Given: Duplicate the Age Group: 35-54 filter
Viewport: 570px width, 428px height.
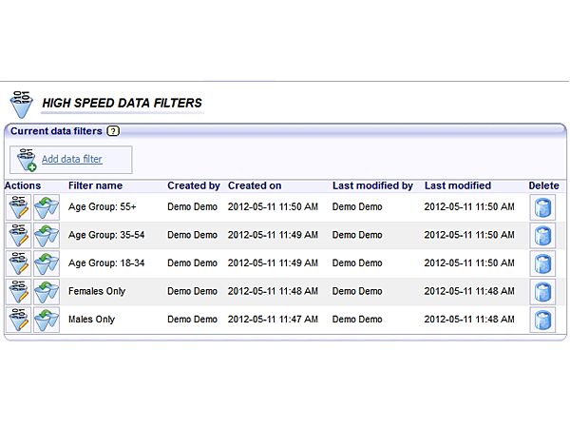Looking at the screenshot, I should point(47,235).
